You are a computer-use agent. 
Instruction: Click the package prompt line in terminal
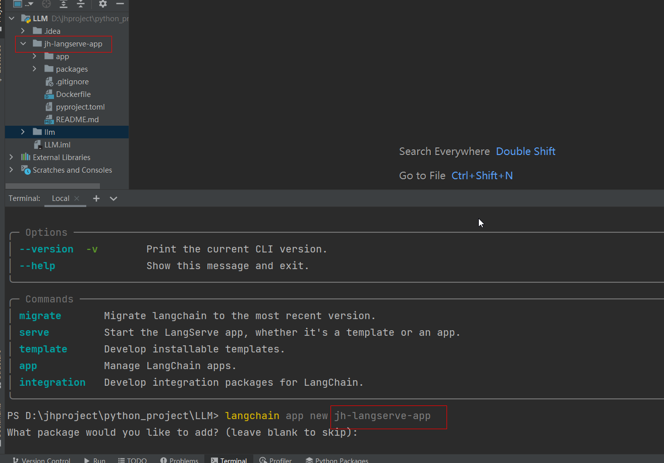(183, 432)
